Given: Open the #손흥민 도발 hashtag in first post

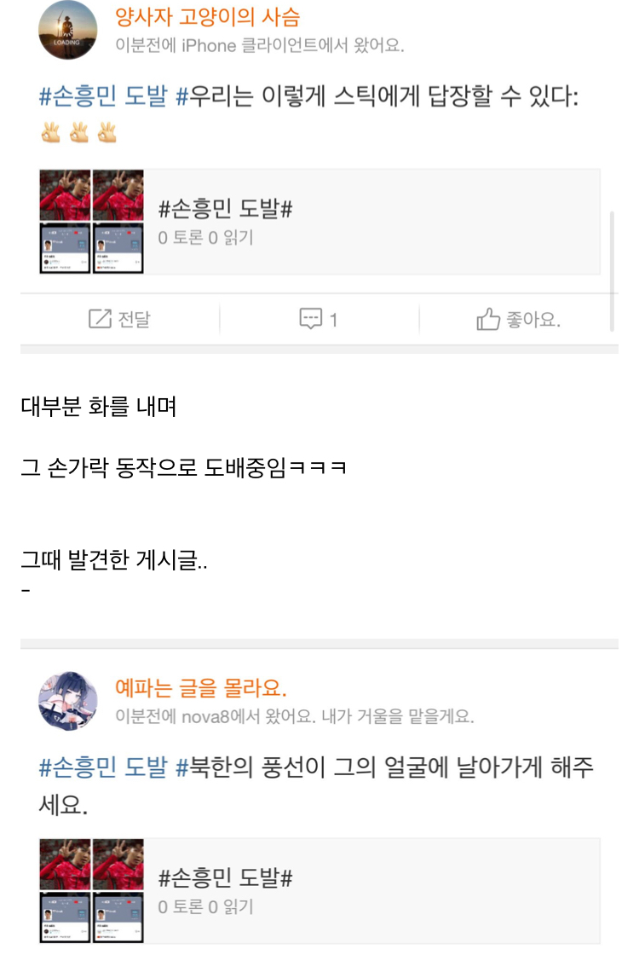Looking at the screenshot, I should click(103, 96).
